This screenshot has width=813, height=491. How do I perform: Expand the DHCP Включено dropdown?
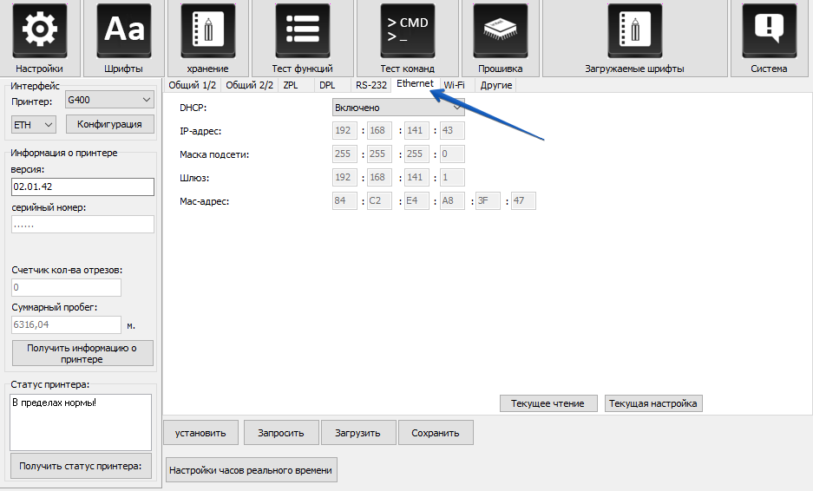(398, 108)
